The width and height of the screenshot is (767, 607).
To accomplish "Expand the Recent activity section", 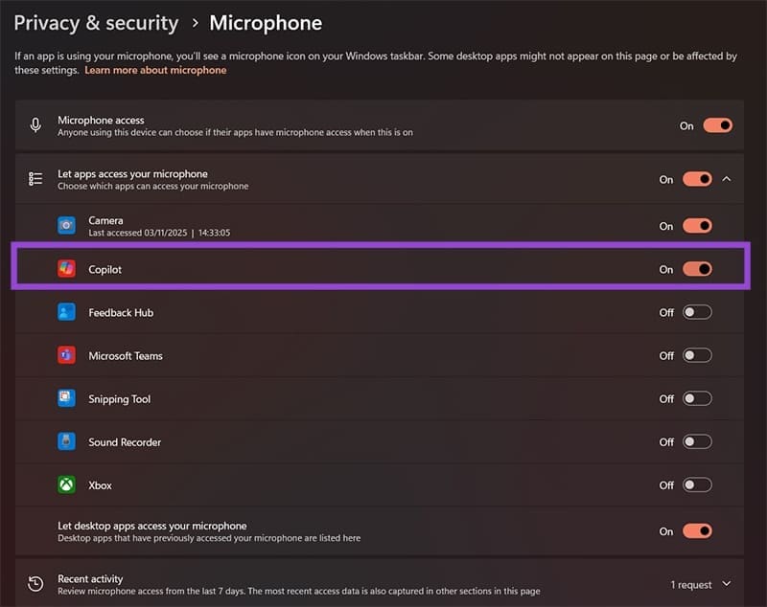I will pos(726,584).
